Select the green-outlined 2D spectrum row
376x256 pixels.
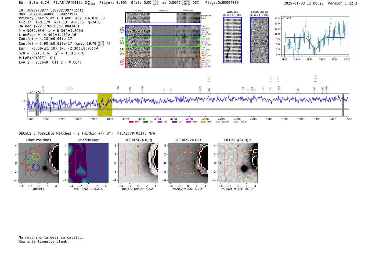tap(163, 41)
